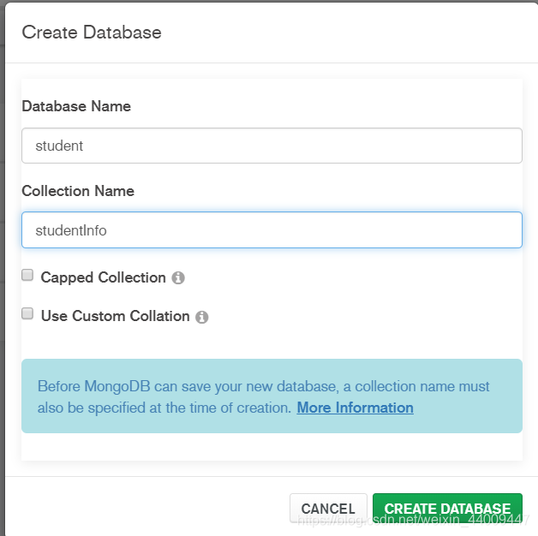Click the dimmed background strip outside the dialog

pyautogui.click(x=3, y=257)
